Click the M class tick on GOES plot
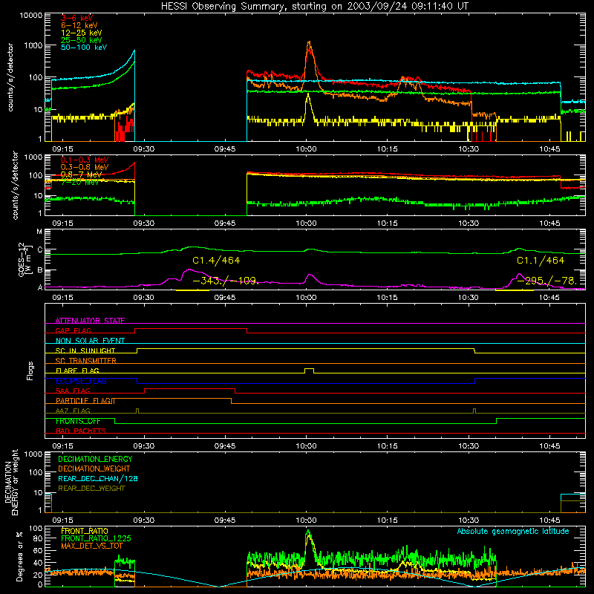Screen dimensions: 594x594 [x=39, y=232]
